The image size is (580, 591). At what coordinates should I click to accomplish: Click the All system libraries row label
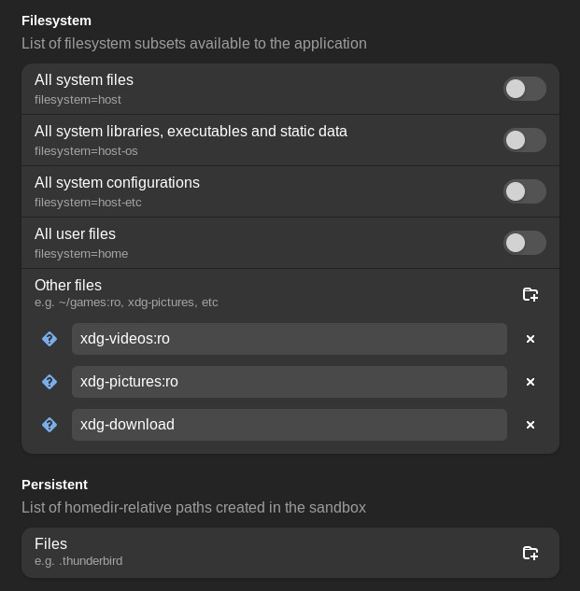(191, 132)
